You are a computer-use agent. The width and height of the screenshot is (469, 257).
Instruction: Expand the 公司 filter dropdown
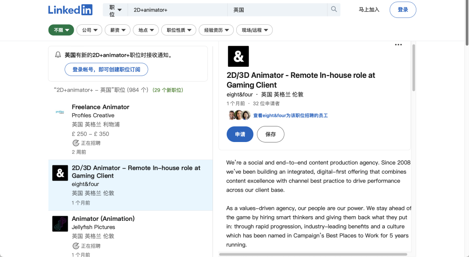[x=89, y=30]
